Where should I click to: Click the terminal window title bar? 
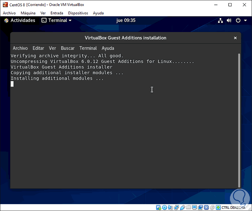[x=126, y=38]
